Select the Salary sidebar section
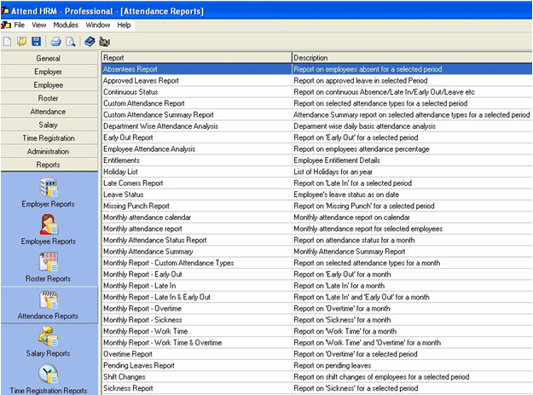The width and height of the screenshot is (533, 395). click(x=49, y=125)
